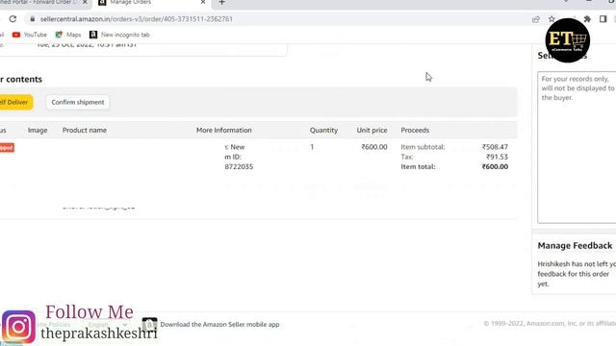
Task: Open the YouTube bookmark
Action: pos(30,35)
